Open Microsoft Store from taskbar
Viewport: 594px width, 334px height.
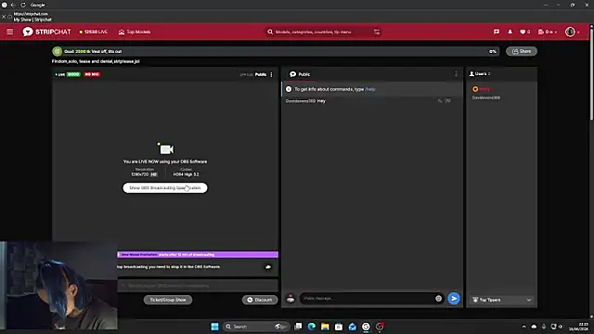339,327
